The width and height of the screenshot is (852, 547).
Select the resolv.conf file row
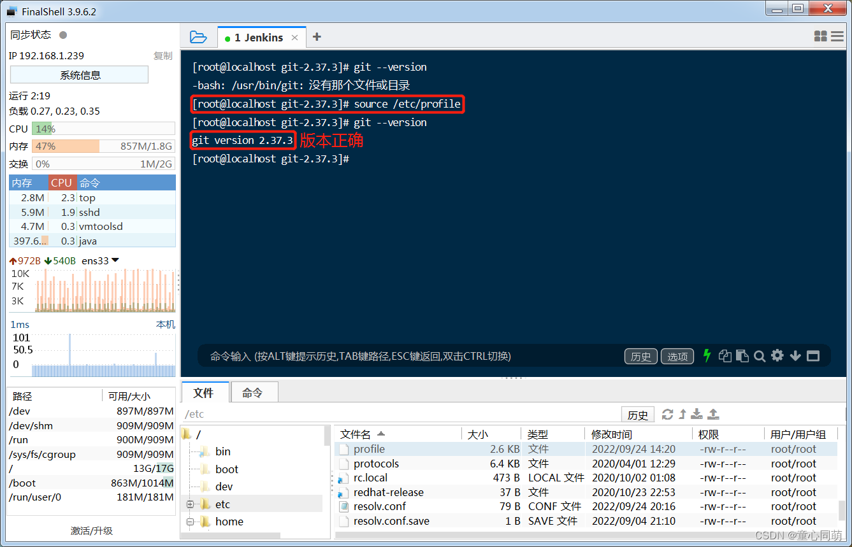(x=586, y=506)
